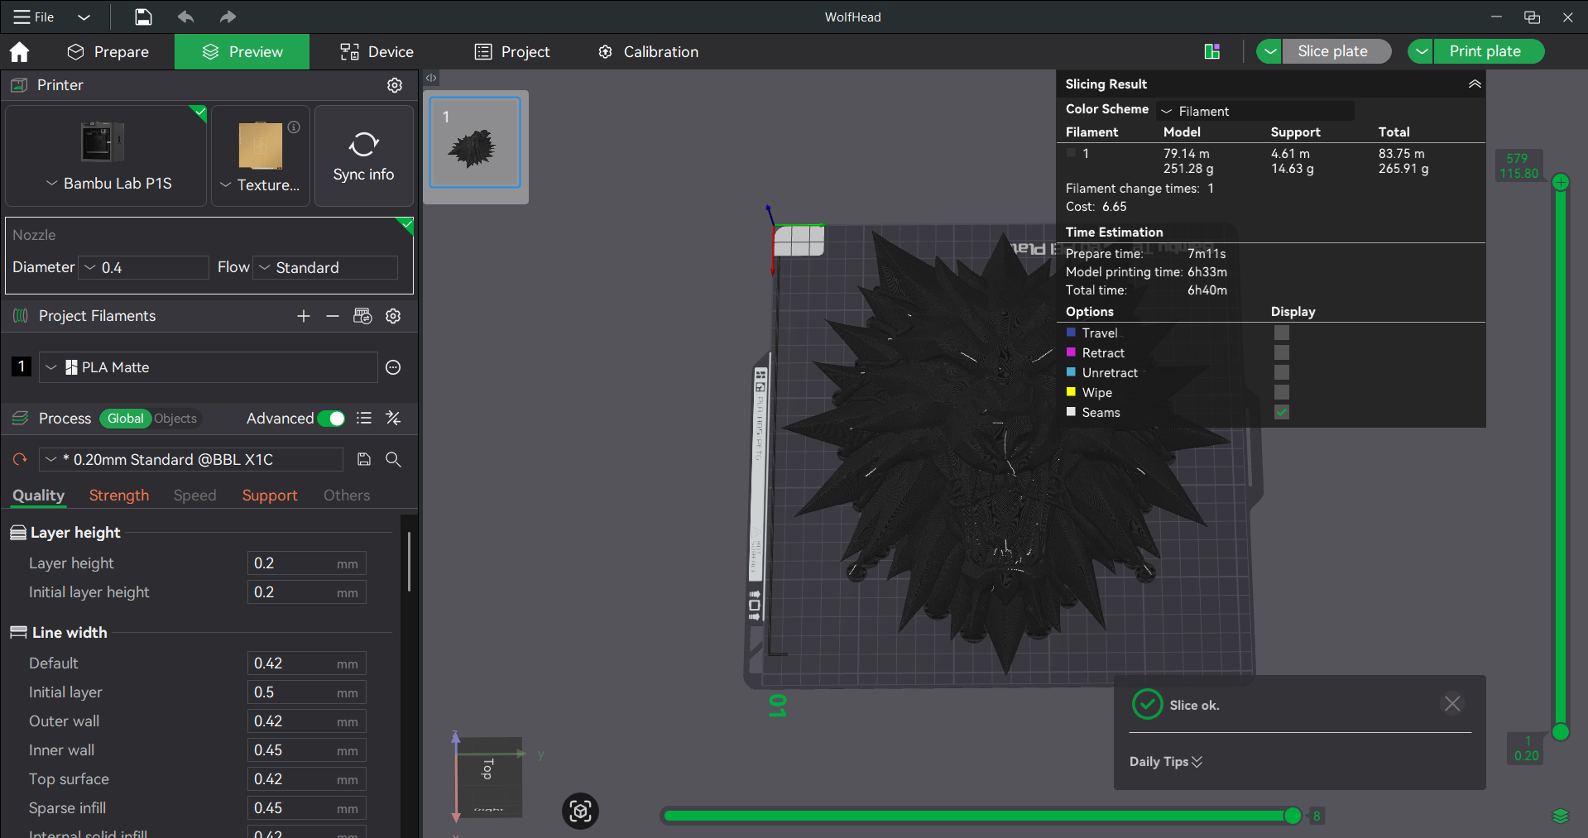Uncheck the Seams display checkbox
This screenshot has height=838, width=1588.
[x=1281, y=412]
